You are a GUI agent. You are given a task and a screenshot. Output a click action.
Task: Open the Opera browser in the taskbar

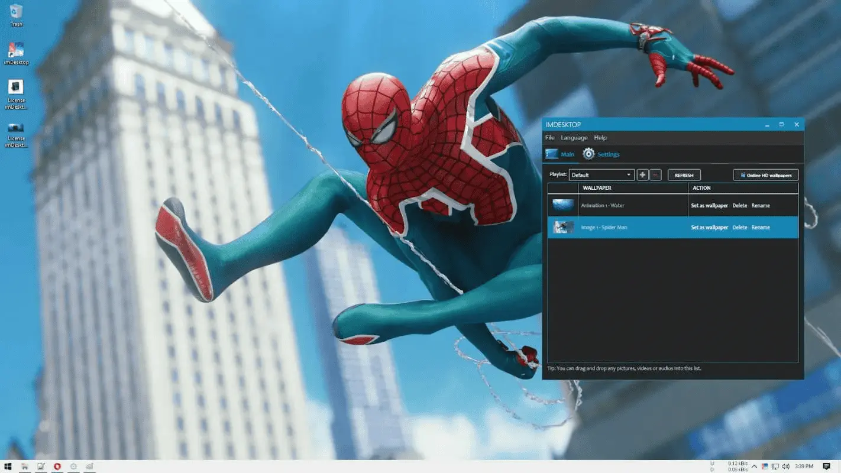[57, 466]
